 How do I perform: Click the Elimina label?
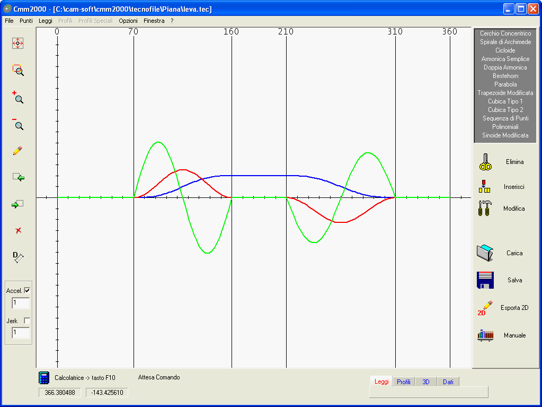[514, 162]
